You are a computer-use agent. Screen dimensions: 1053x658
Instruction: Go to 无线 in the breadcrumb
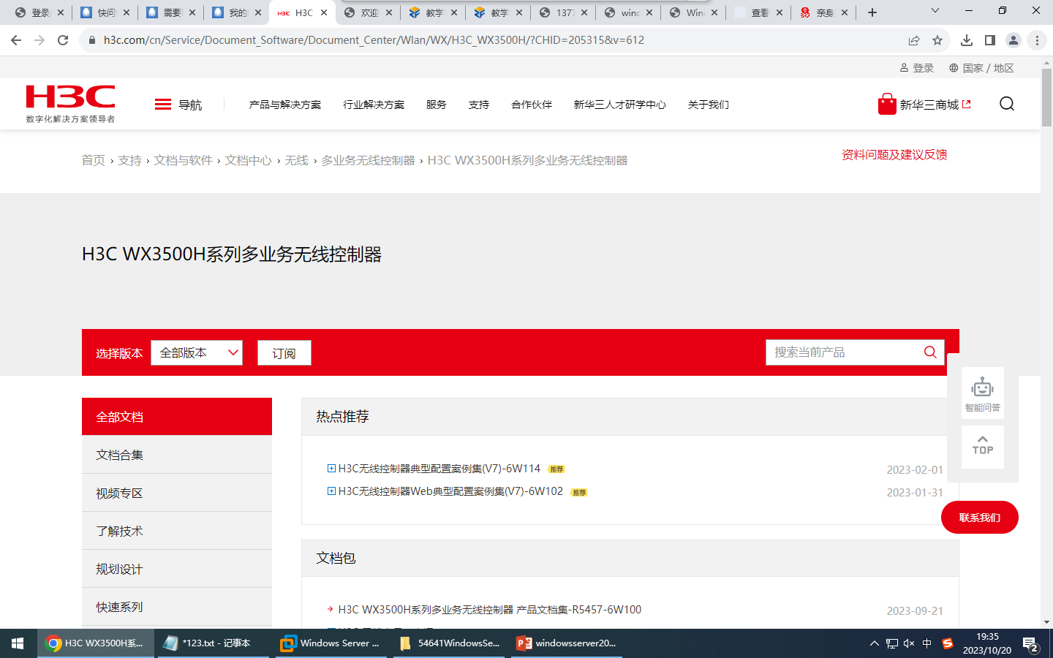coord(297,160)
